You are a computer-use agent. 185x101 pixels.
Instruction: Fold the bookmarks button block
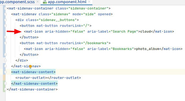pyautogui.click(x=5, y=43)
